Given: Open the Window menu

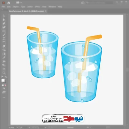Looking at the screenshot, I should coord(52,7).
